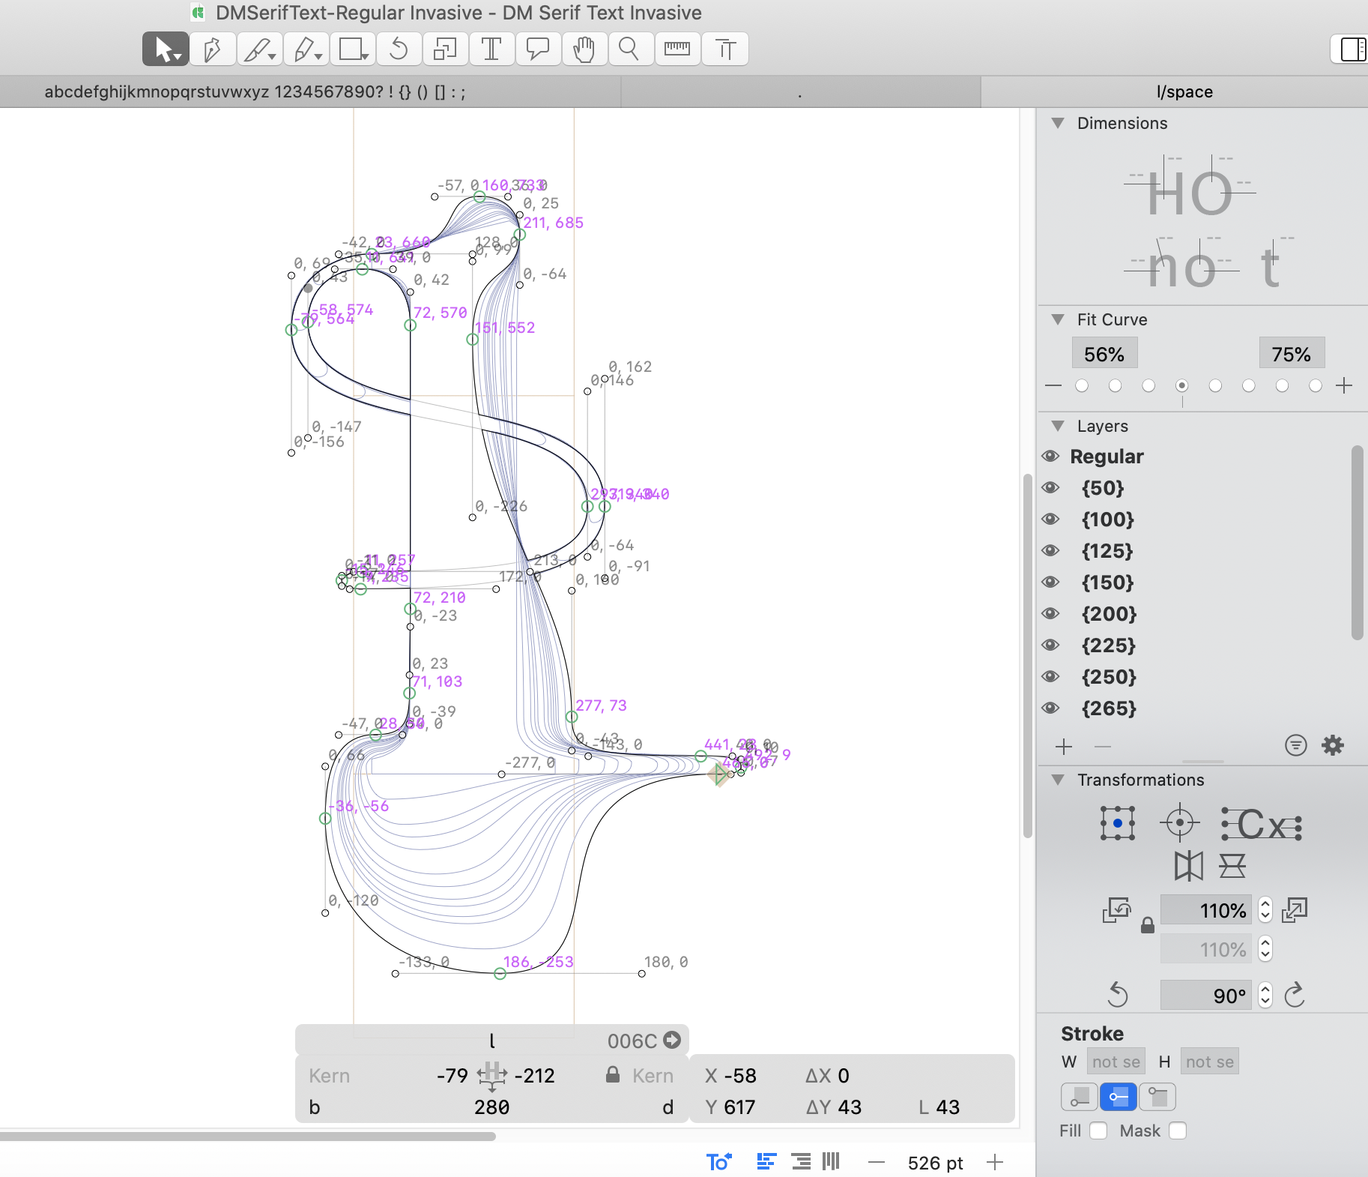This screenshot has height=1177, width=1368.
Task: Enable the Fill checkbox
Action: click(x=1098, y=1131)
